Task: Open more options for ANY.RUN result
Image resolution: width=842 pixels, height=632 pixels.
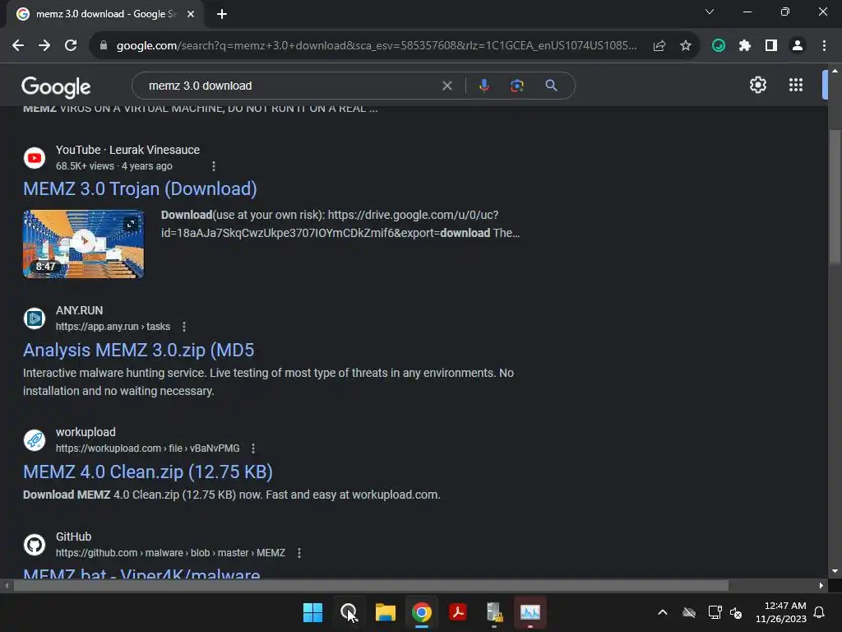Action: point(184,327)
